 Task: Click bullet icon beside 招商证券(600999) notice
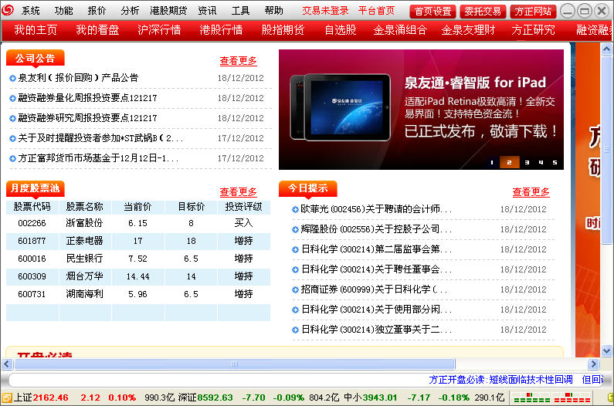pos(295,289)
